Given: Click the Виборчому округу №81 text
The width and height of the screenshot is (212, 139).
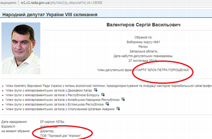Looking at the screenshot, I should (x=143, y=42).
